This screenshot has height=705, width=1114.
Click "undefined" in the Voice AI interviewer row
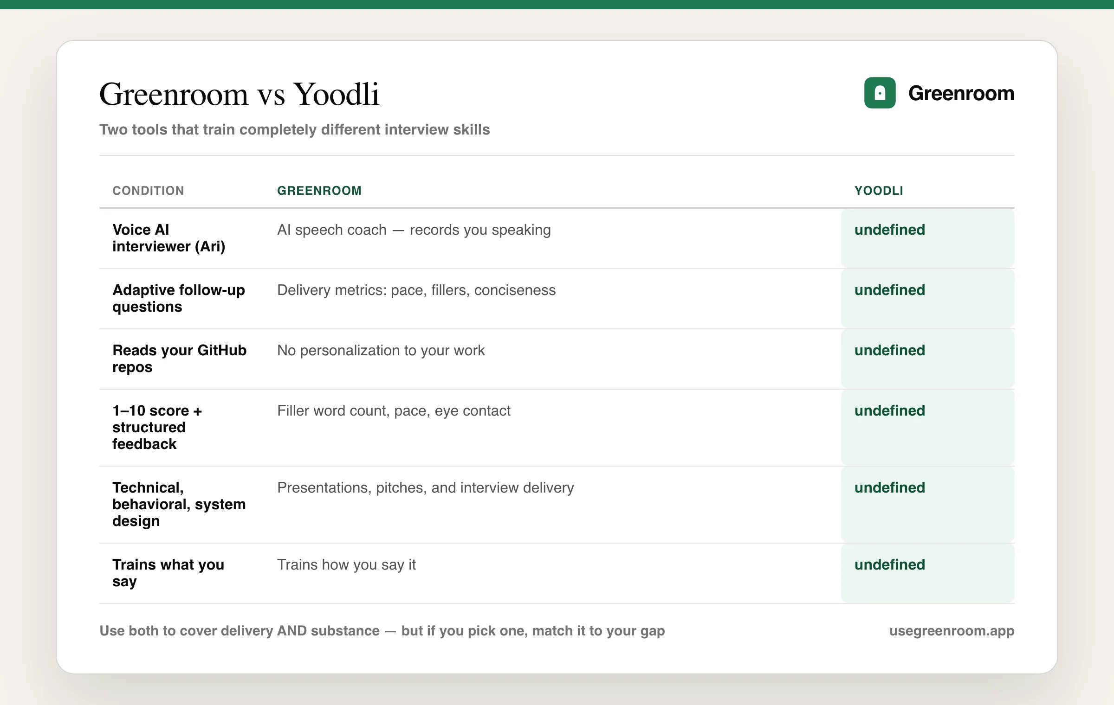click(x=890, y=230)
